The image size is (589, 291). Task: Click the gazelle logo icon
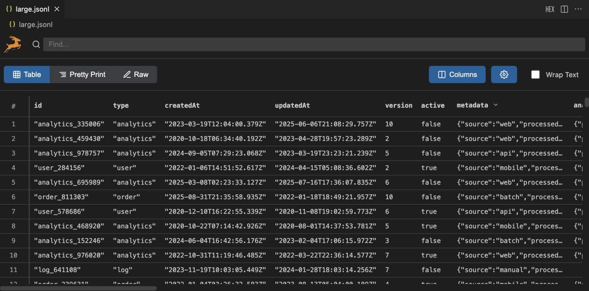(x=13, y=44)
